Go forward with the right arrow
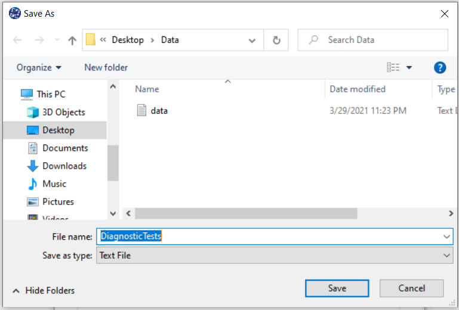This screenshot has height=310, width=459. (x=39, y=40)
